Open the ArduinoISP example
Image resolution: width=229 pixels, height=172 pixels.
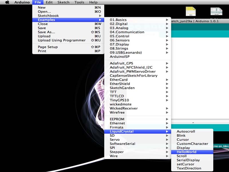click(x=138, y=56)
